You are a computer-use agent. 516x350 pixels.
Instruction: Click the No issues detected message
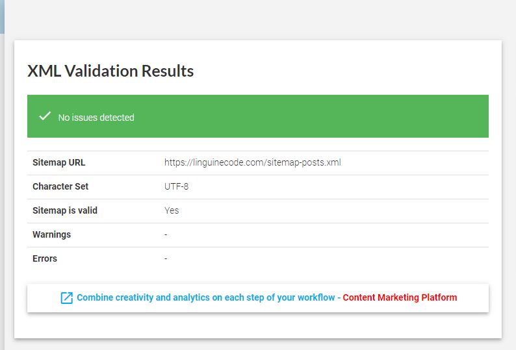pos(96,118)
